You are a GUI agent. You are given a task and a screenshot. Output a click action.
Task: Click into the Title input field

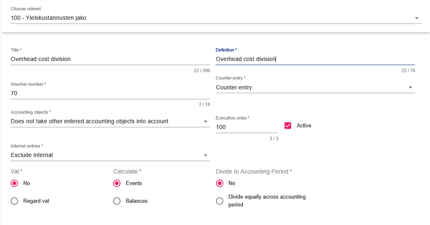point(110,59)
